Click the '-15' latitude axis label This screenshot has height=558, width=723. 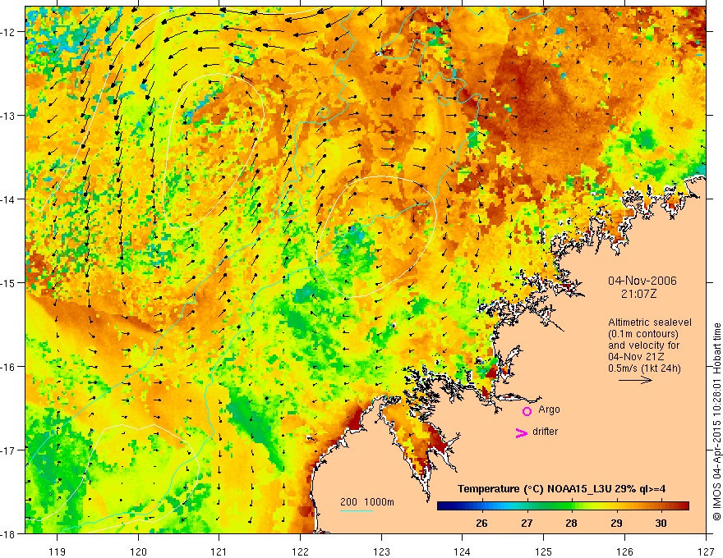(8, 282)
